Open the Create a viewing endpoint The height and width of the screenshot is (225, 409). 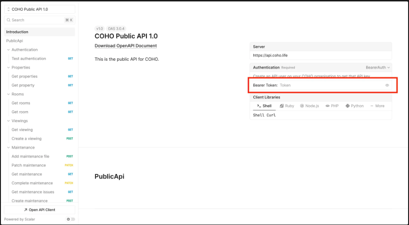27,139
